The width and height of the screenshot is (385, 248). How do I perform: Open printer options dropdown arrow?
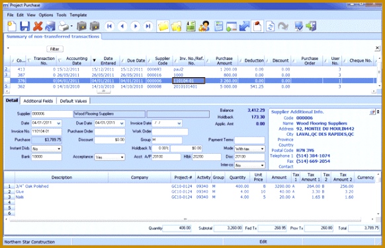click(x=71, y=26)
